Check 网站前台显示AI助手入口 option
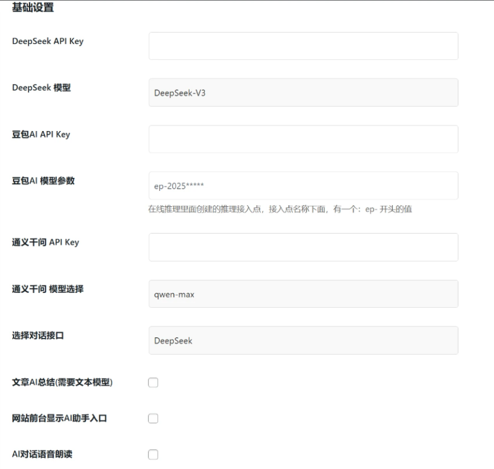The width and height of the screenshot is (494, 469). (x=153, y=418)
